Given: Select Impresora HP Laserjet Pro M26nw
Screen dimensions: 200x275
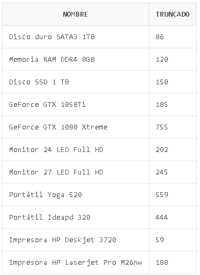Looking at the screenshot, I should point(76,263).
